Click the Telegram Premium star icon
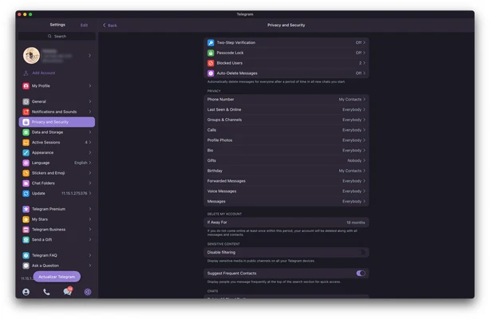This screenshot has width=490, height=319. (x=26, y=209)
